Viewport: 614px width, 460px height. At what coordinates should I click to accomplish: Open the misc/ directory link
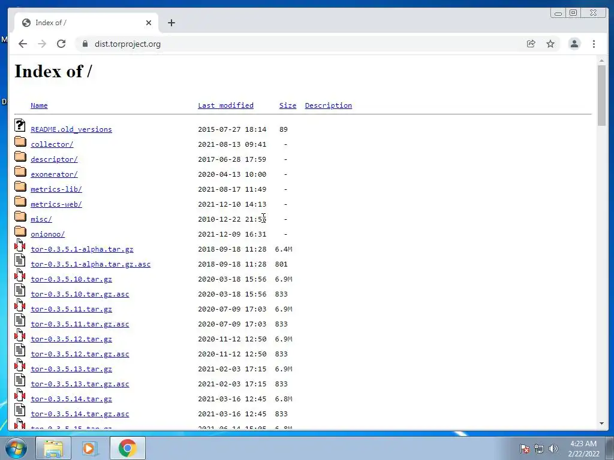click(41, 219)
